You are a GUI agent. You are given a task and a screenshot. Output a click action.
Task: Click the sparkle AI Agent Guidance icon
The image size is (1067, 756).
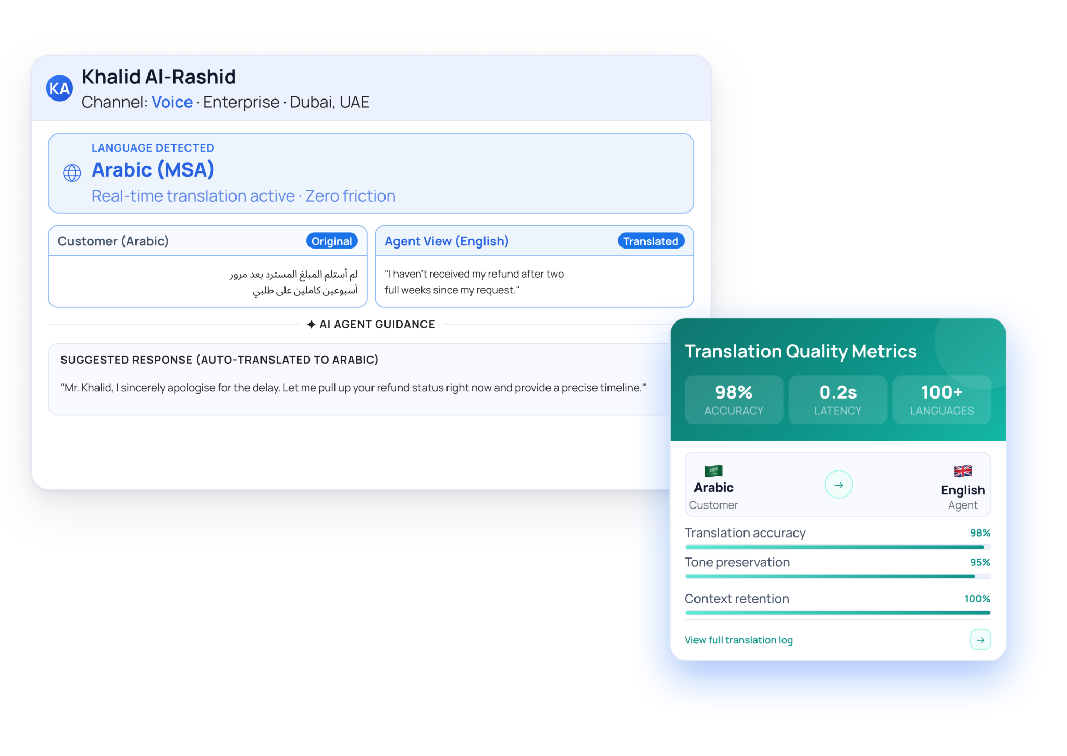[311, 325]
